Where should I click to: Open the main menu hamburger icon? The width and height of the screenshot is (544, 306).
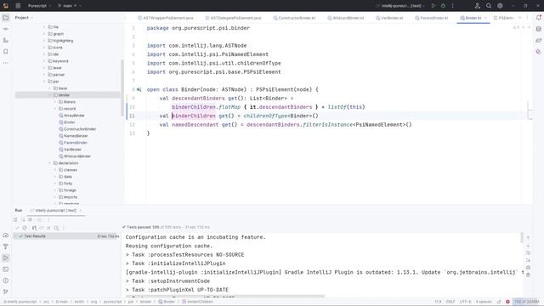pyautogui.click(x=18, y=6)
